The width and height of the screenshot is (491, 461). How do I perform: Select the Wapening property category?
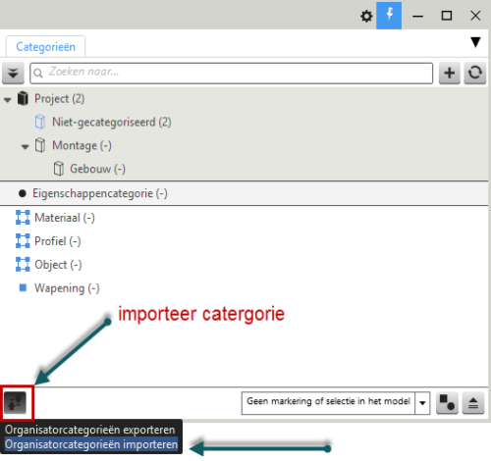67,288
